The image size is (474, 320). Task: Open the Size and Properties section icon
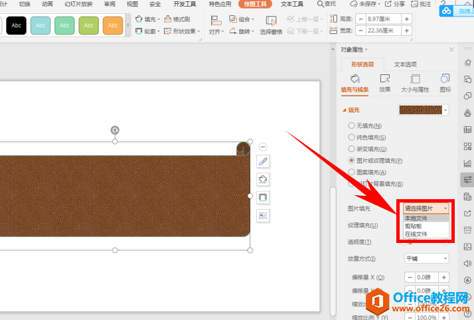click(x=415, y=82)
